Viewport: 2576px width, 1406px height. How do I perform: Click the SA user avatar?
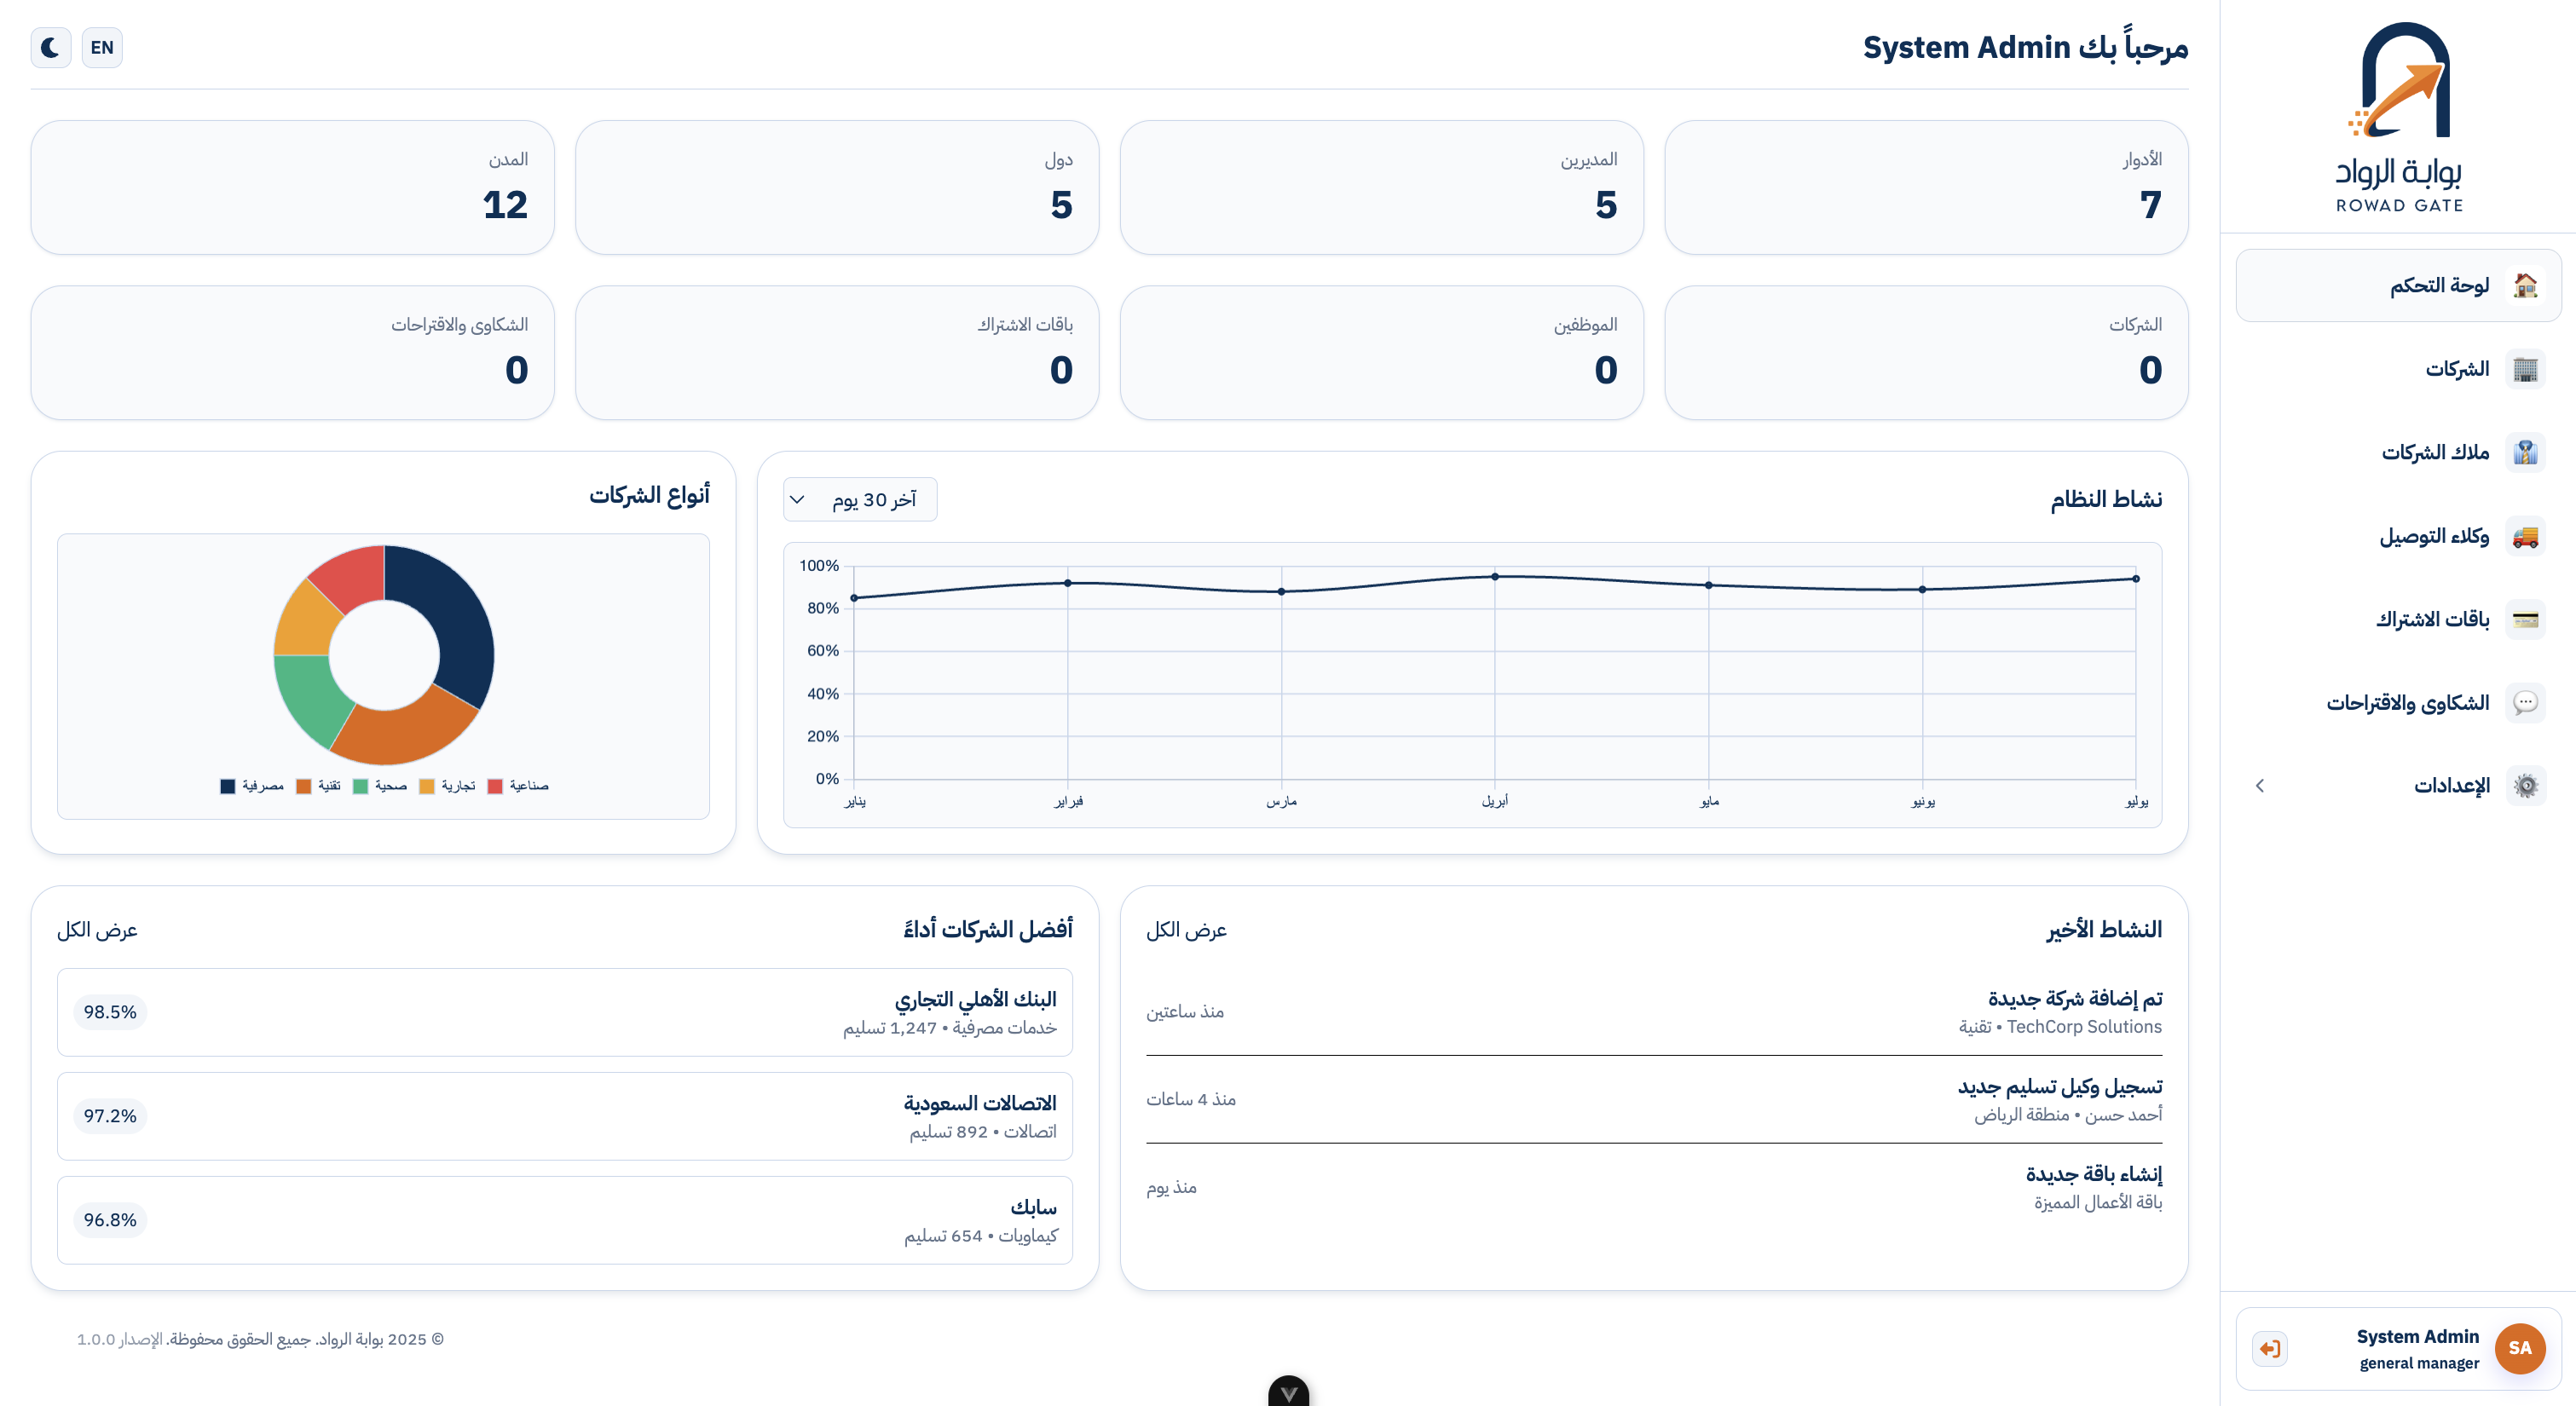2519,1348
